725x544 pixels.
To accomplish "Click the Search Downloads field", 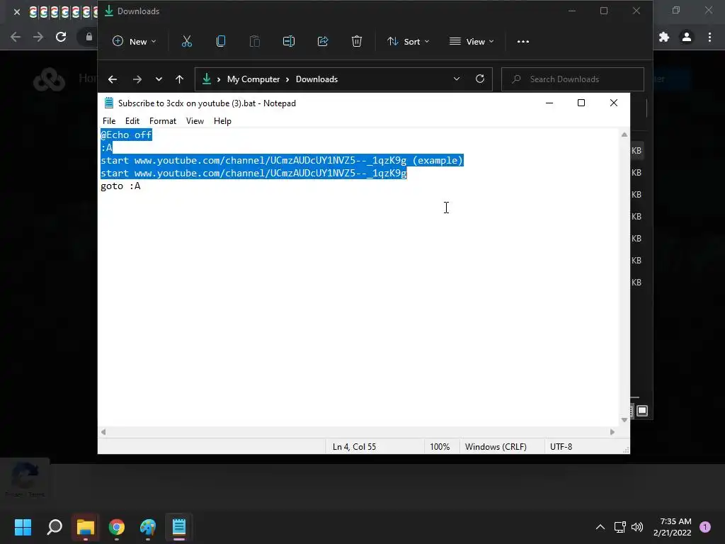I will 572,79.
